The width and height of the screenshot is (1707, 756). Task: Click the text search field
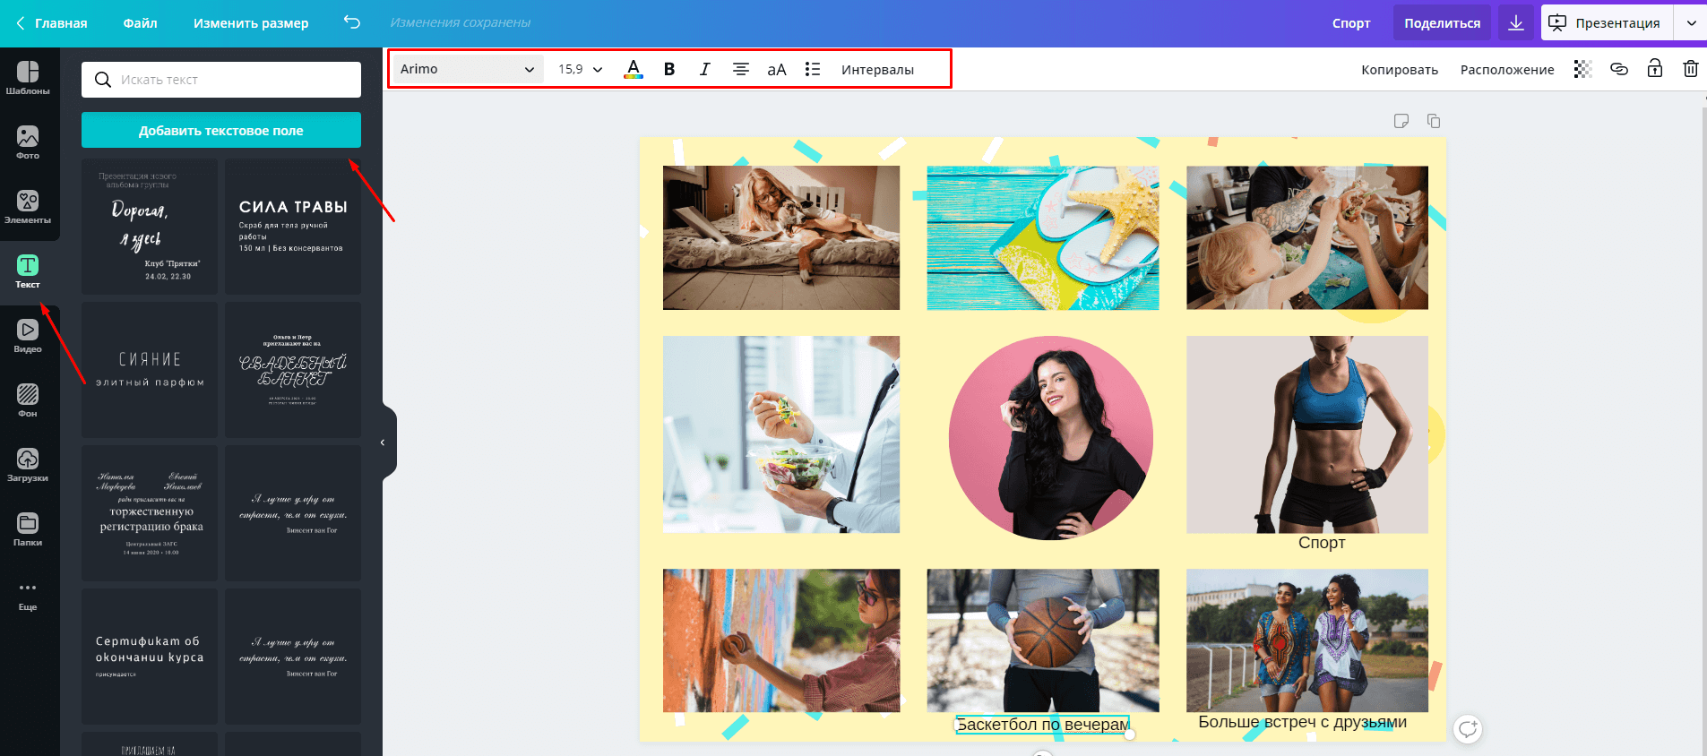(233, 80)
